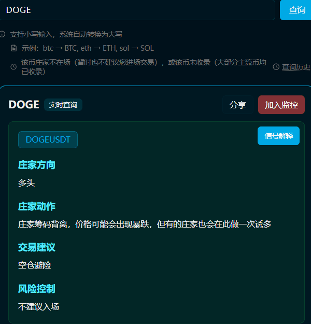Open the 查询历史 link
The height and width of the screenshot is (324, 311).
tap(296, 67)
